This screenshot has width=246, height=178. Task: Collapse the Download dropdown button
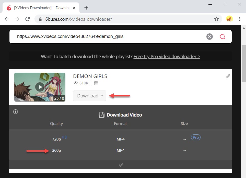click(90, 96)
